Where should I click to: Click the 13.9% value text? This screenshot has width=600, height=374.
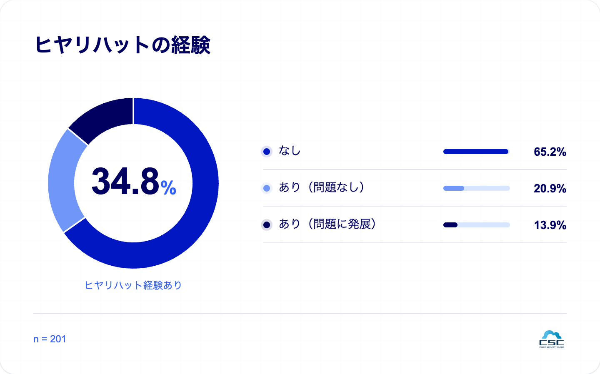coord(550,225)
